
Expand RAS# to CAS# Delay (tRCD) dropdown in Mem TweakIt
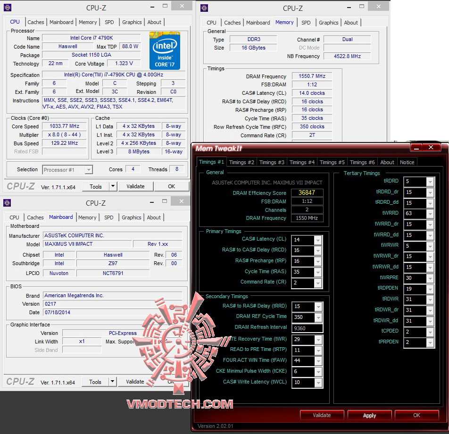pos(318,251)
